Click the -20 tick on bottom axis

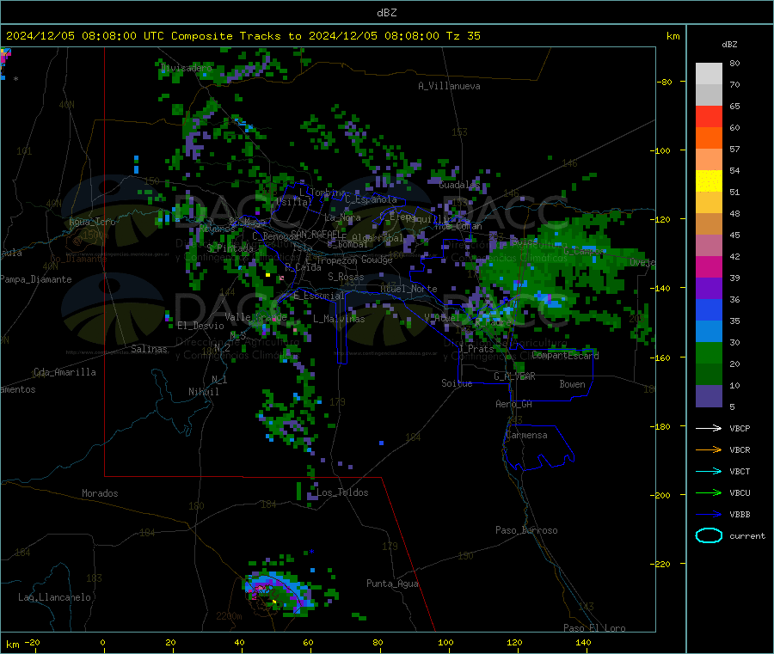pos(33,643)
